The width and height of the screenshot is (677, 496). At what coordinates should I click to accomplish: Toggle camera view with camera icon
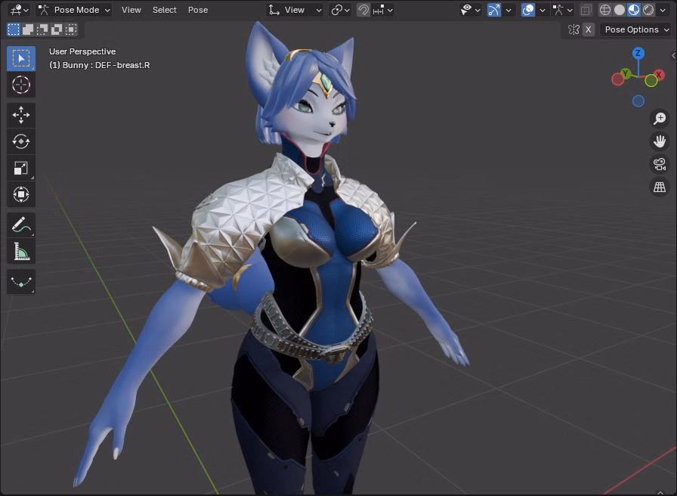click(660, 164)
